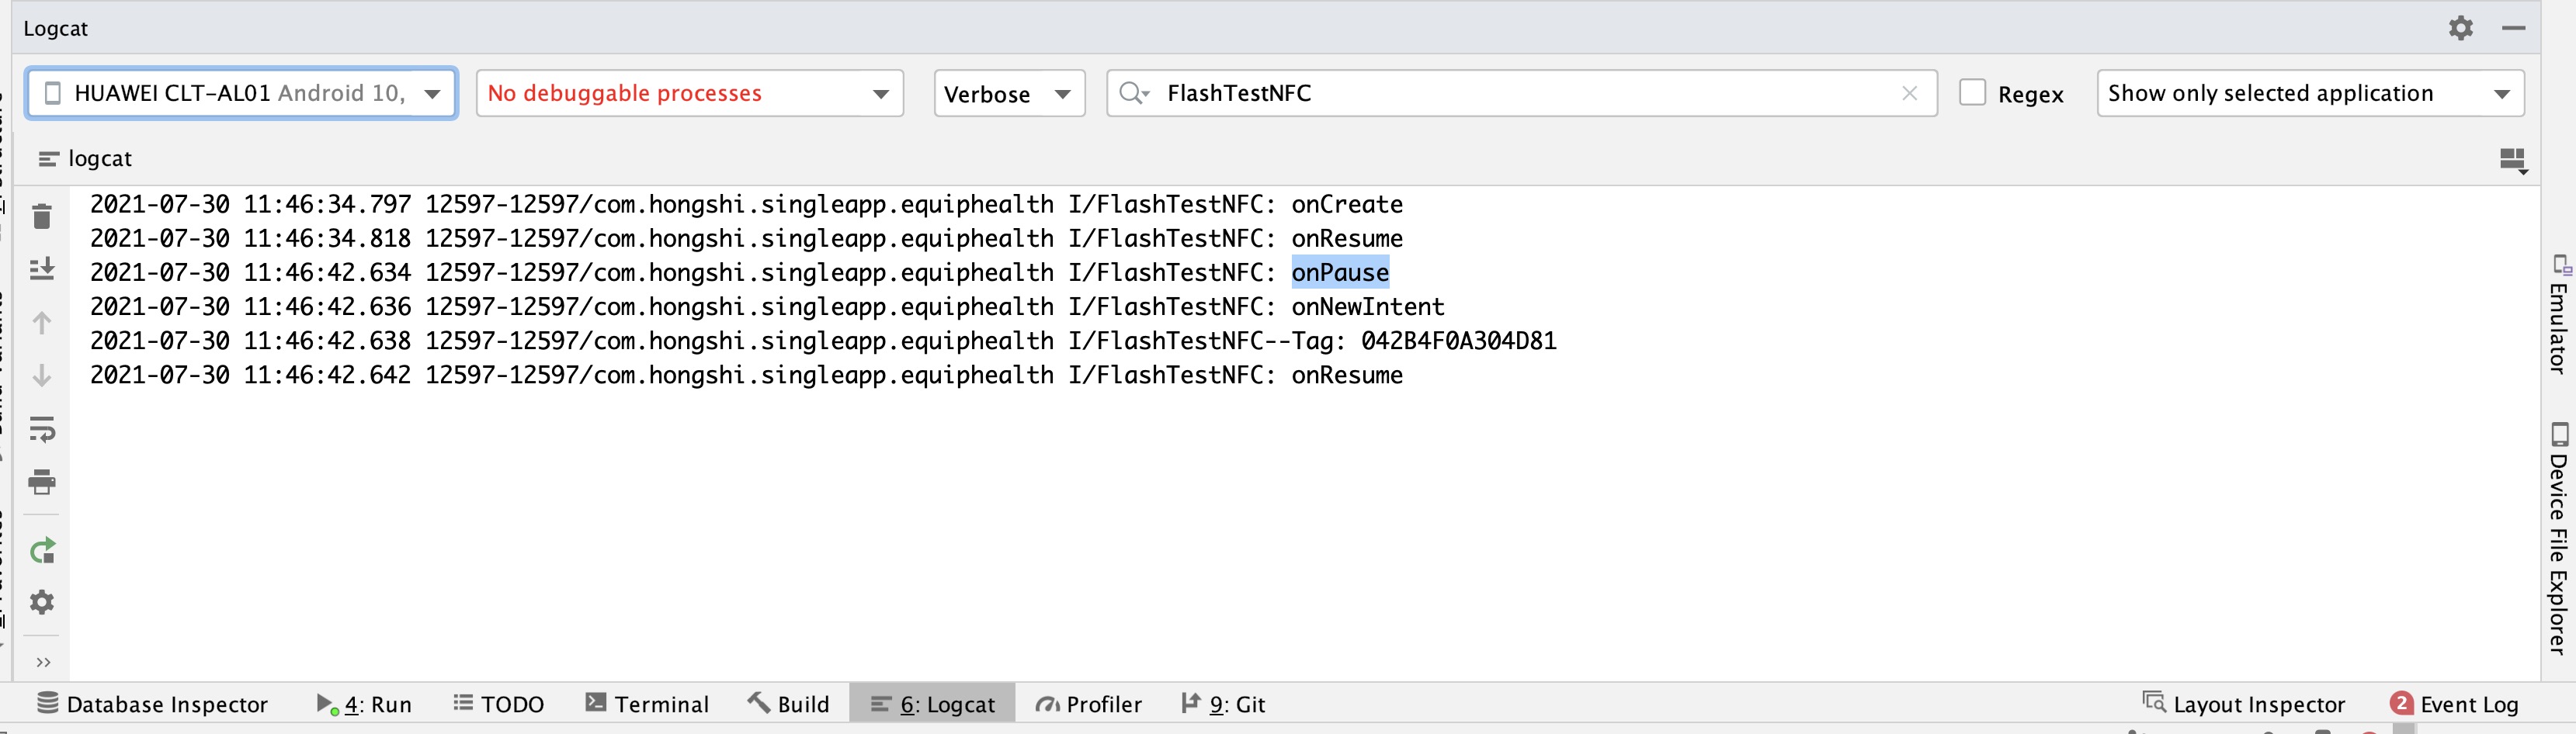Clear logcat with the trash icon

42,217
